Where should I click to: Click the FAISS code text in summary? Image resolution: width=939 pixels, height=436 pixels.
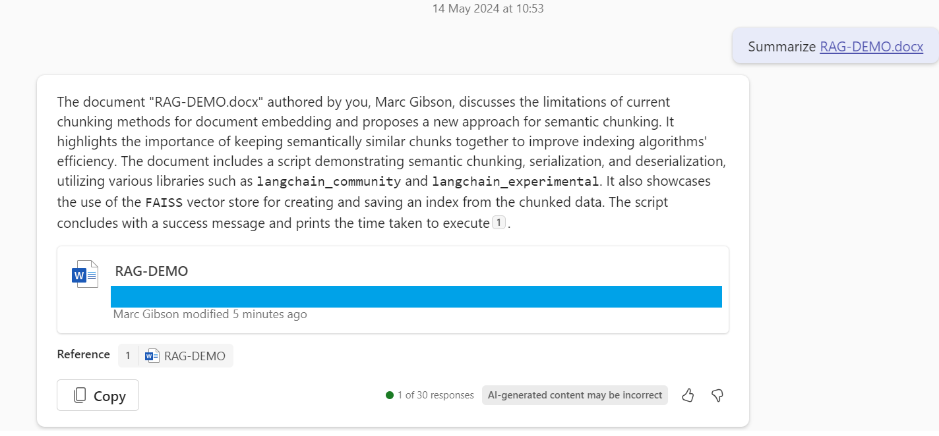pos(164,202)
